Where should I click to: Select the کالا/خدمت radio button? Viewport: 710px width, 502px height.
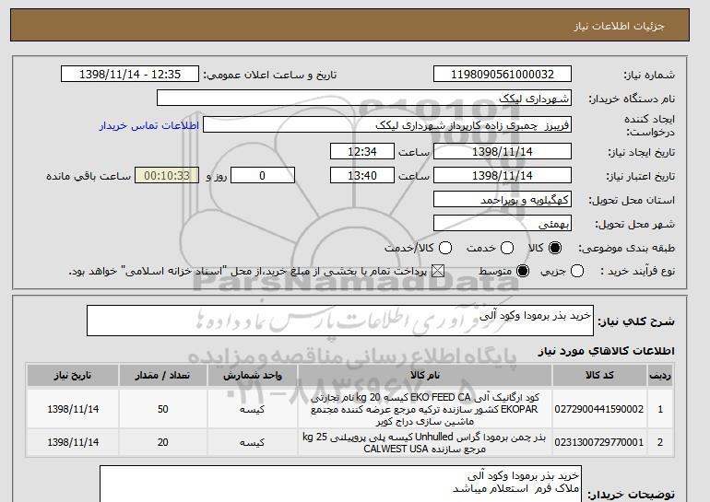445,248
